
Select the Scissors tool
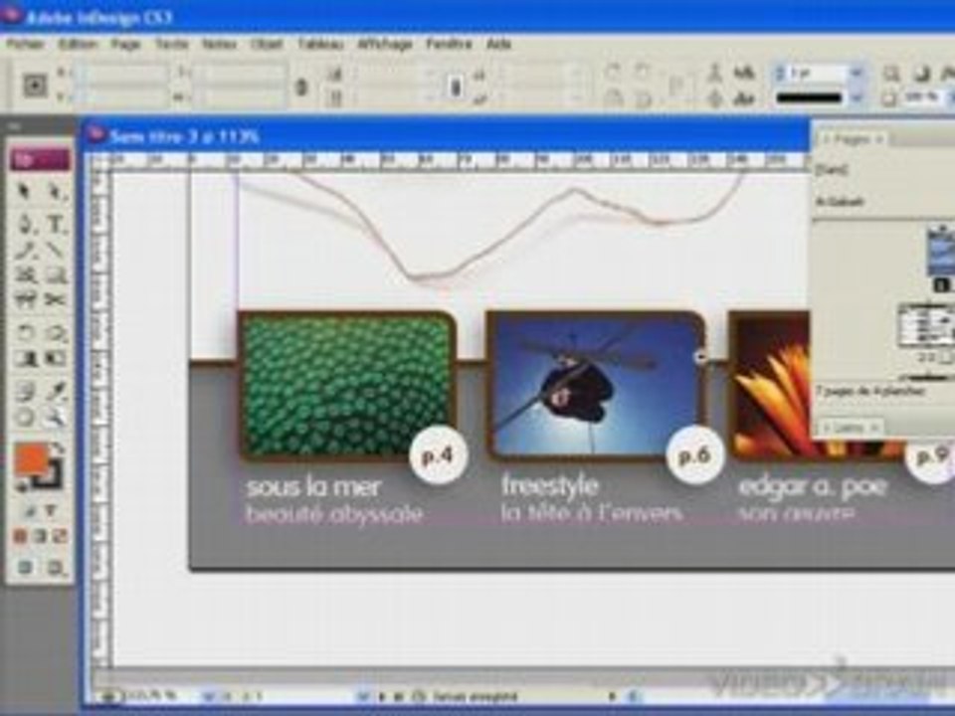[x=56, y=299]
